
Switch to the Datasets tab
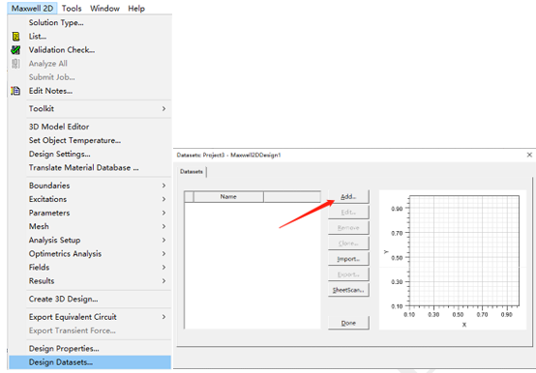[x=192, y=171]
